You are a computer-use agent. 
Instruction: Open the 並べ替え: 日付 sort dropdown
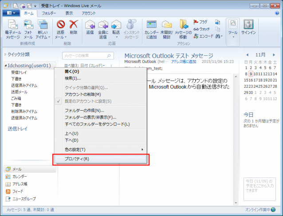(x=84, y=66)
